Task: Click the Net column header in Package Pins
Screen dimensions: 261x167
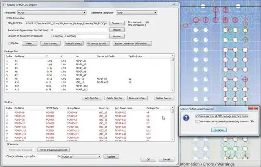Action: [x=78, y=56]
